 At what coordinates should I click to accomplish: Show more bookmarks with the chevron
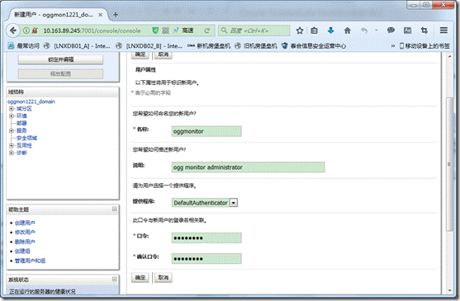tap(393, 45)
